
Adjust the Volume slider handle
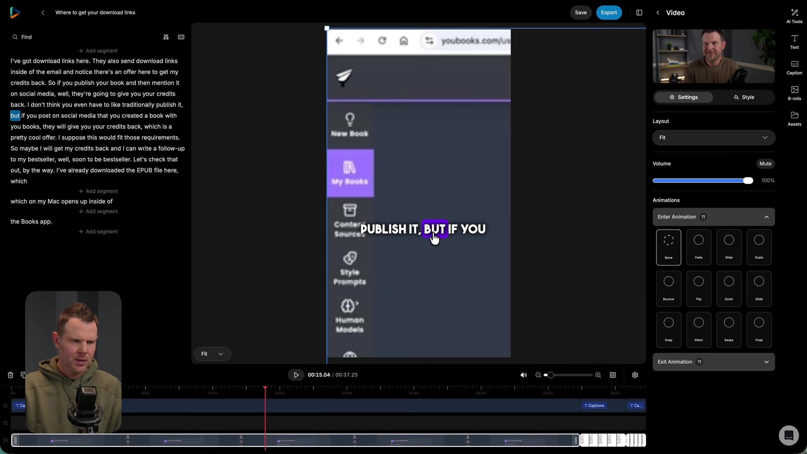coord(748,181)
